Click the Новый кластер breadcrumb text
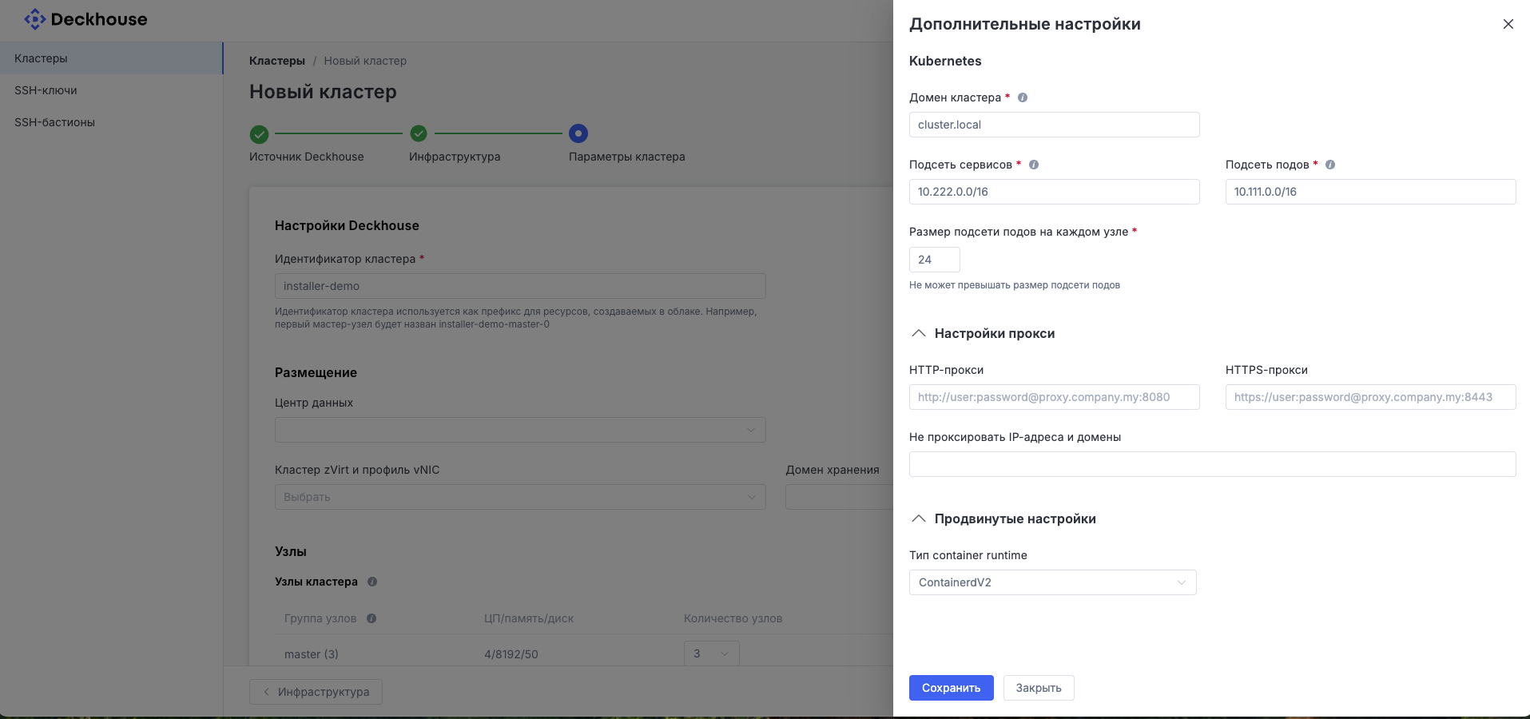The image size is (1530, 719). click(365, 61)
